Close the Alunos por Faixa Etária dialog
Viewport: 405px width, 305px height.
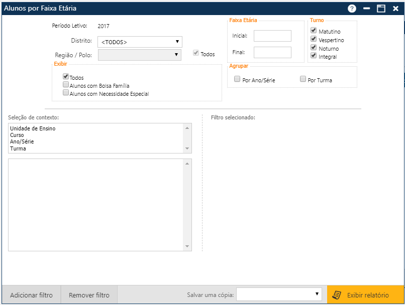(x=395, y=9)
